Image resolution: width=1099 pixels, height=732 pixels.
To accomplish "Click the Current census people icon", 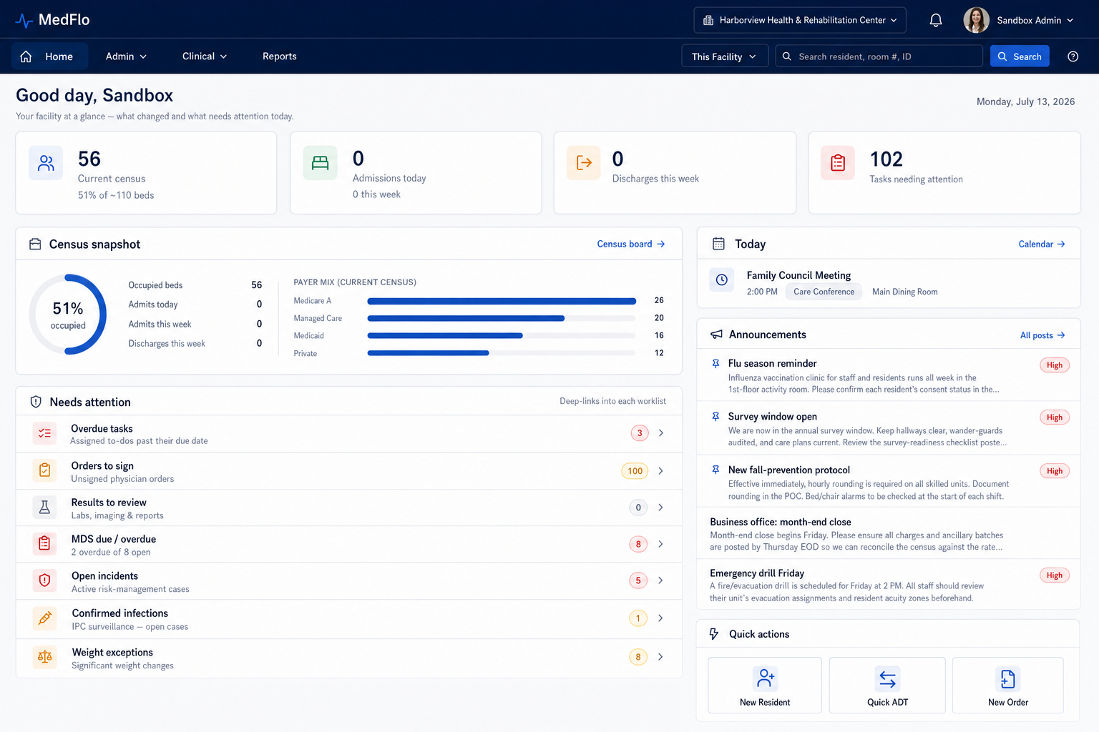I will pyautogui.click(x=46, y=164).
